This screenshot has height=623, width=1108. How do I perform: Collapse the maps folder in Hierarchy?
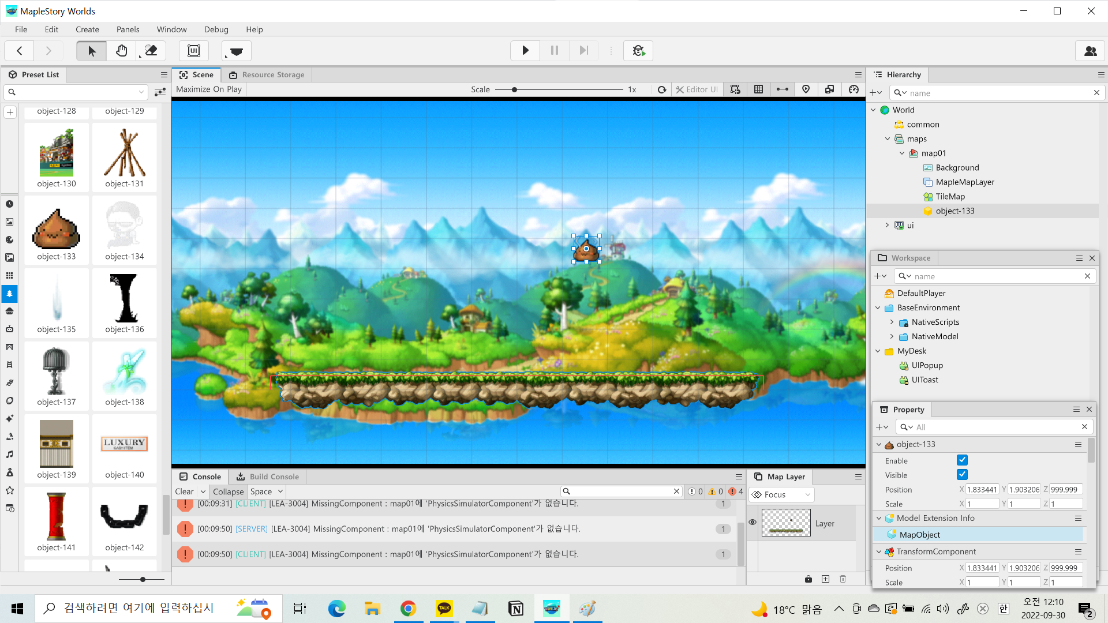[x=888, y=139]
